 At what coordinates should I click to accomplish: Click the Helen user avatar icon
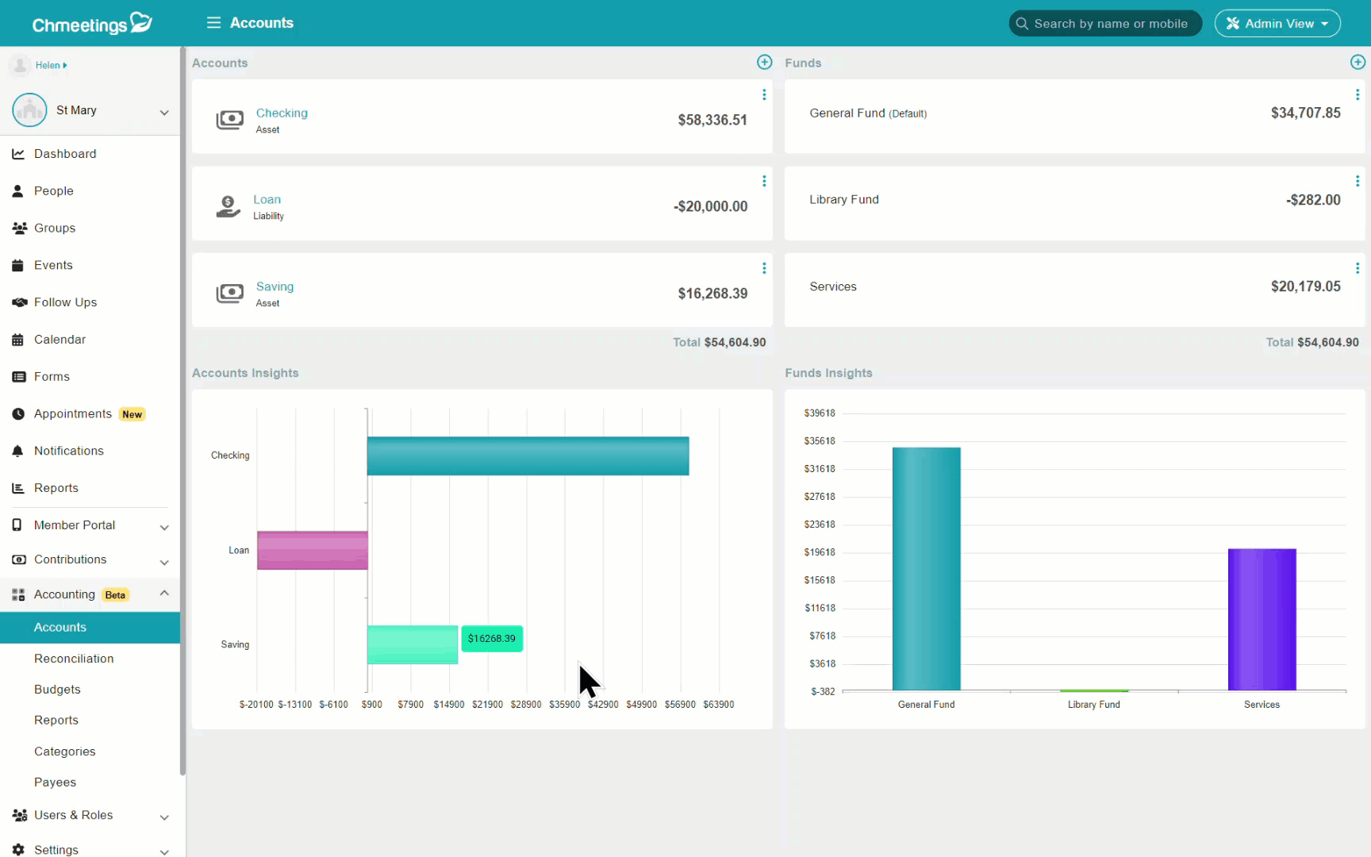click(20, 65)
